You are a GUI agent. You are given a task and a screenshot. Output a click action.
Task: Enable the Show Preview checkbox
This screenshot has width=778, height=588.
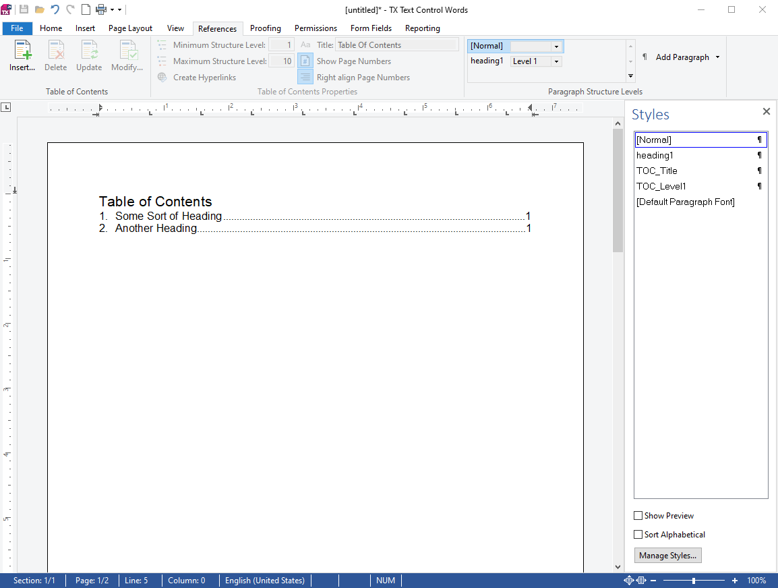(638, 516)
